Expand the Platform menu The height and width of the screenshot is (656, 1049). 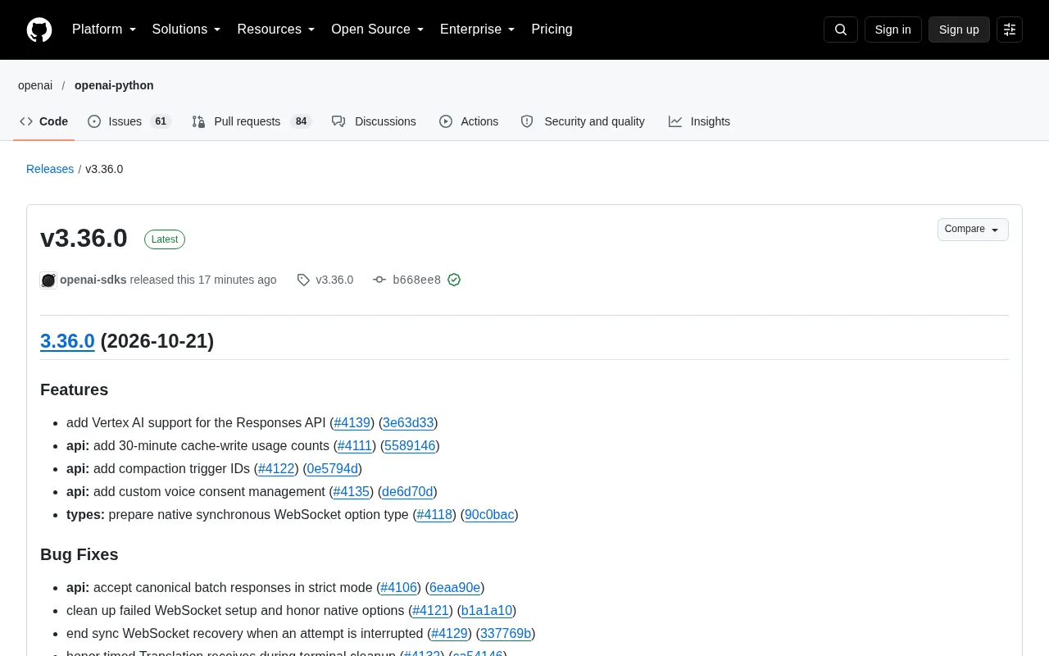point(104,30)
